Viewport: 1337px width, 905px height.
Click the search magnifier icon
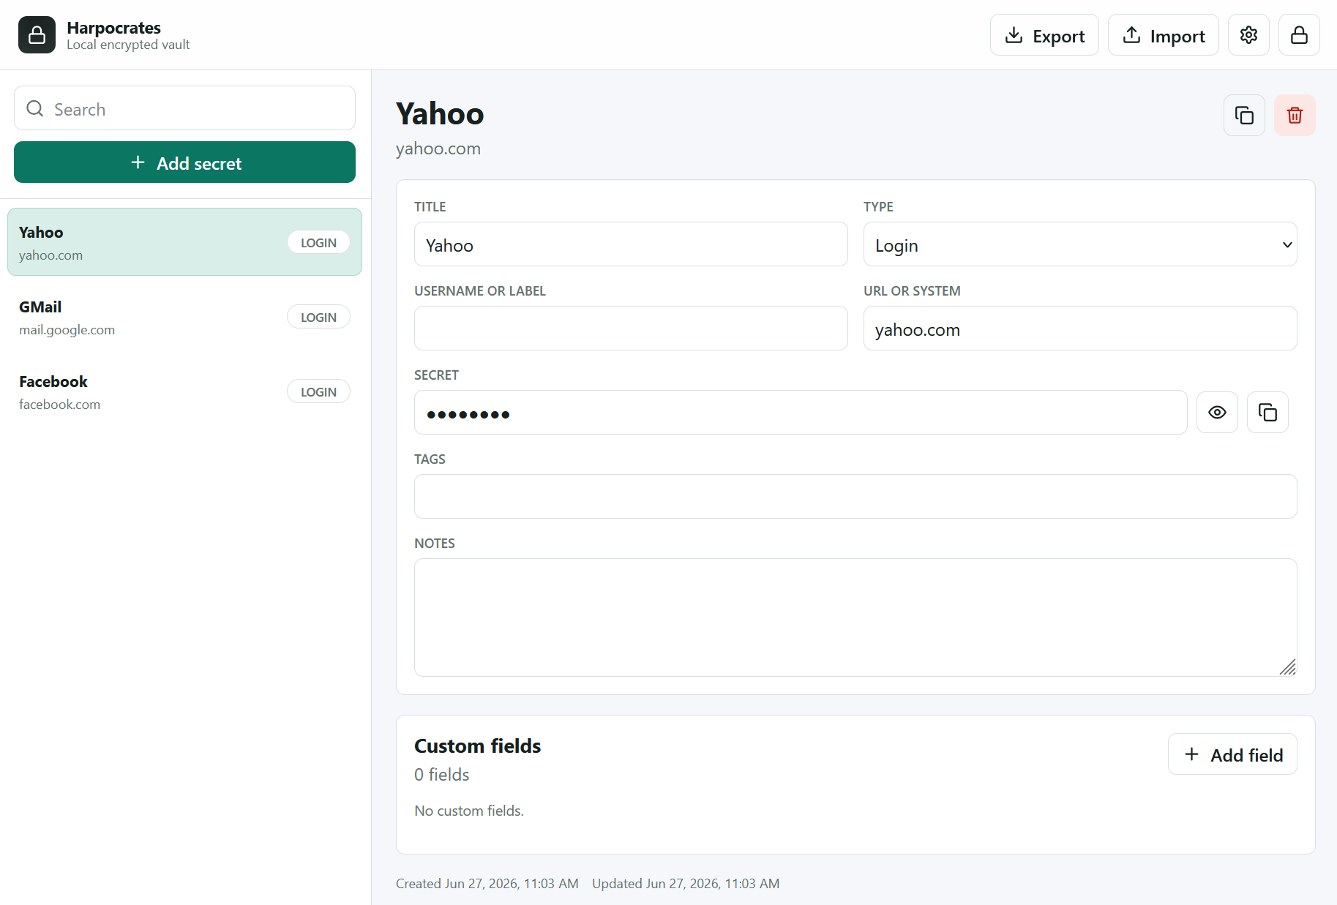click(34, 109)
